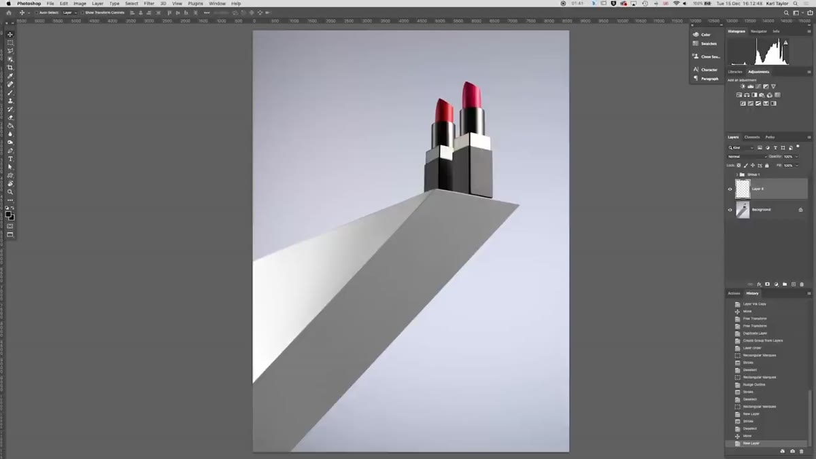Click the foreground color swatch
Viewport: 816px width, 459px height.
pos(9,214)
